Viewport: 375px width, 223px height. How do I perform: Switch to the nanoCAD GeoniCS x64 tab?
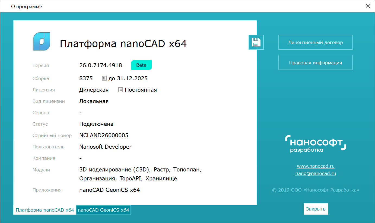click(x=103, y=210)
